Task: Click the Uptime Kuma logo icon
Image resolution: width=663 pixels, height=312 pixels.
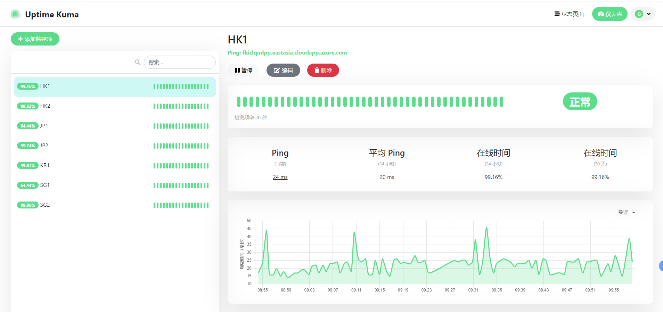Action: pos(15,14)
